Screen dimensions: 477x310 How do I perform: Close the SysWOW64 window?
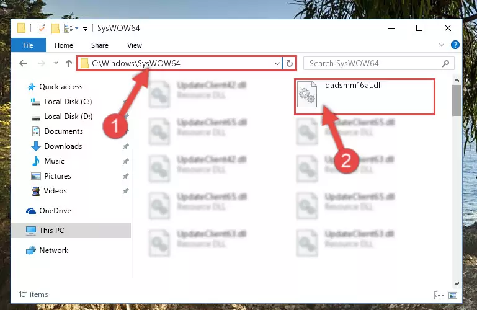click(447, 29)
